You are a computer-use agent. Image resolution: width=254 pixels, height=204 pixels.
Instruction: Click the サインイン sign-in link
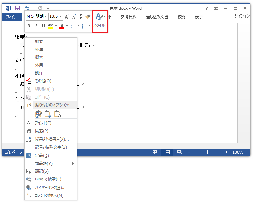(x=242, y=16)
